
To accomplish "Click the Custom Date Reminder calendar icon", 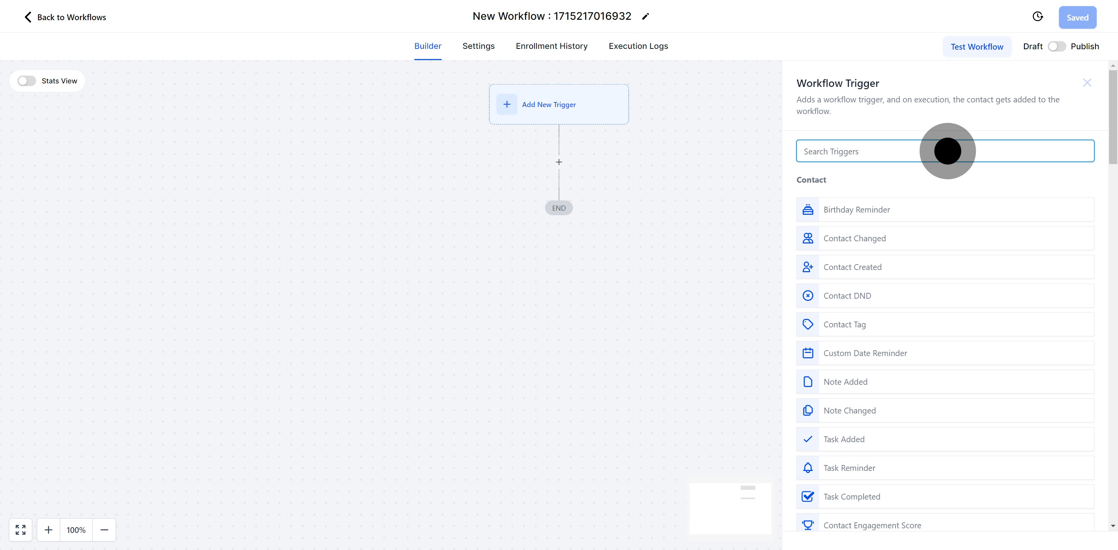I will click(808, 353).
